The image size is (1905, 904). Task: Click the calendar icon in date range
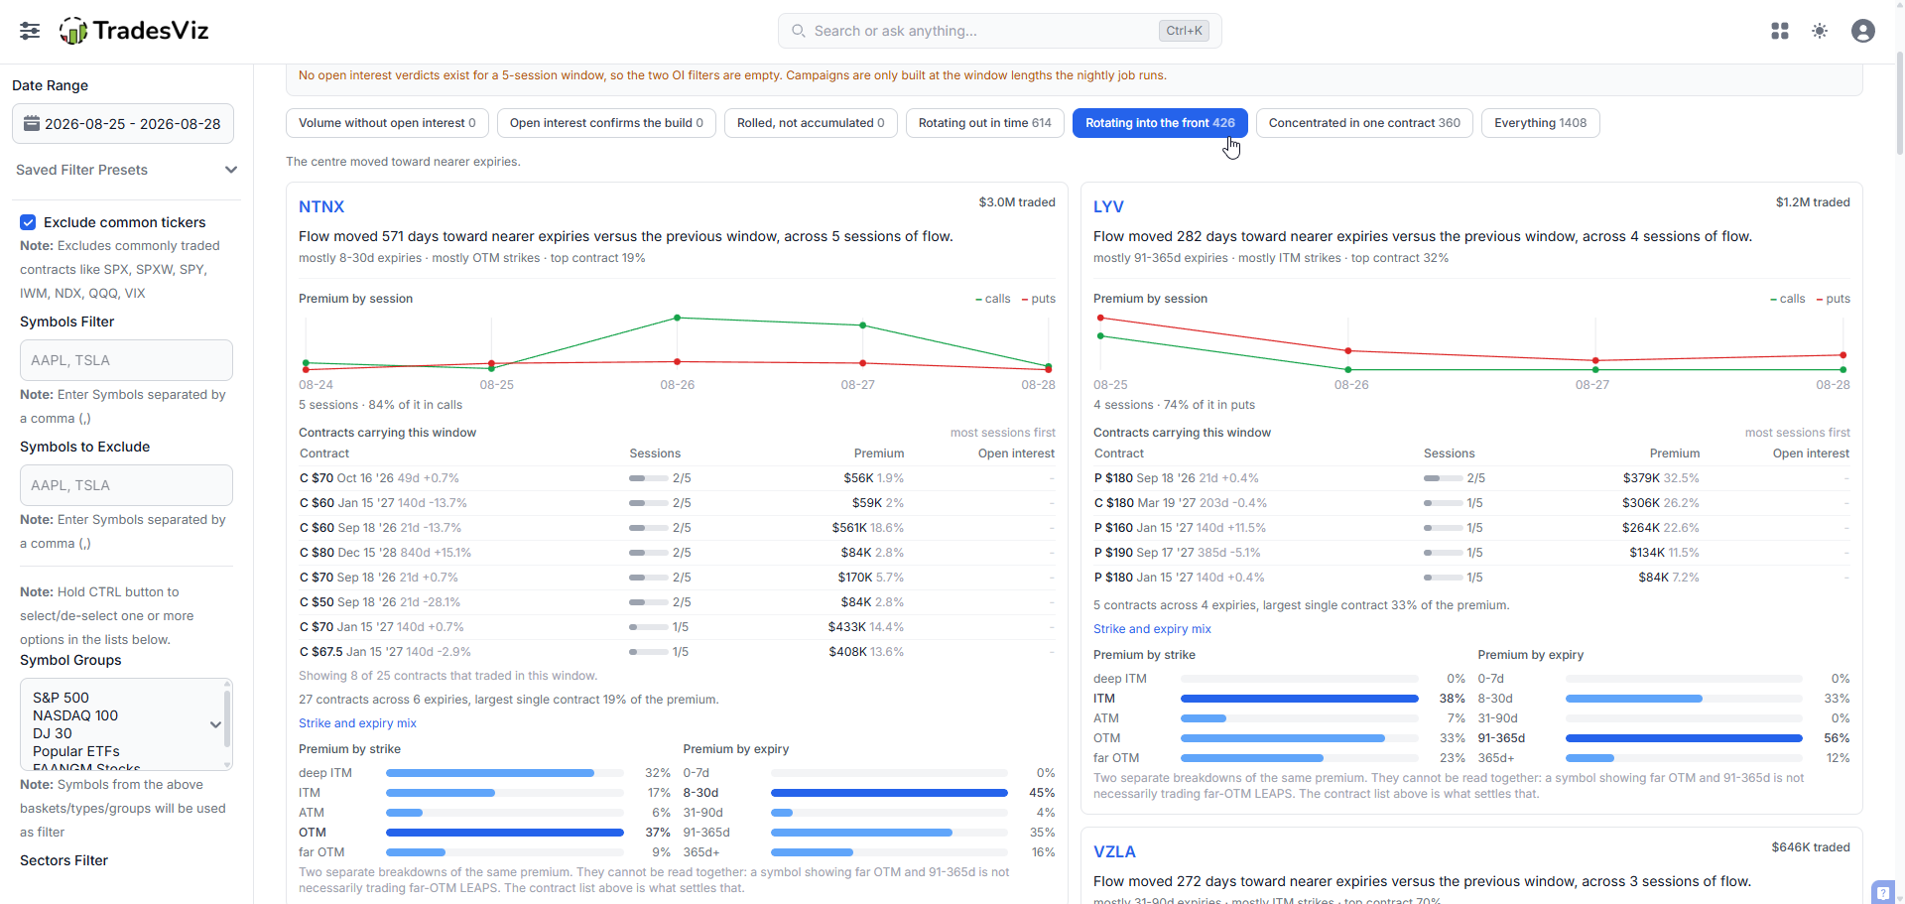32,124
